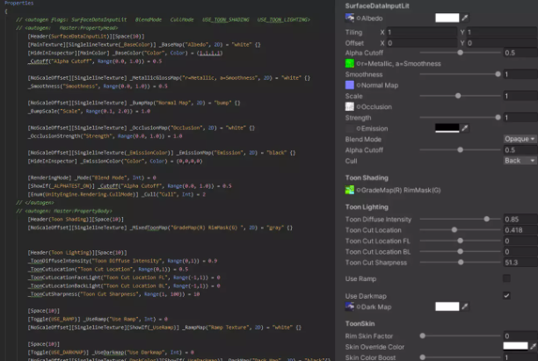Click the Alpha Cutoff slider under Blend Mode

[460, 150]
